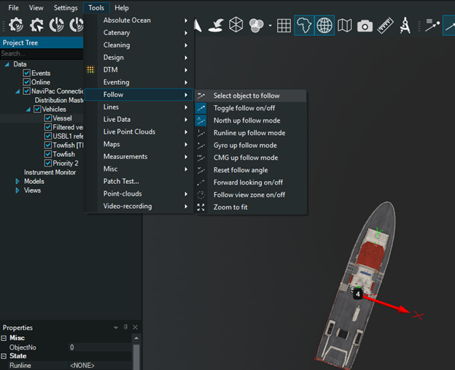This screenshot has height=370, width=455.
Task: Collapse the Vehicles tree node
Action: click(28, 109)
